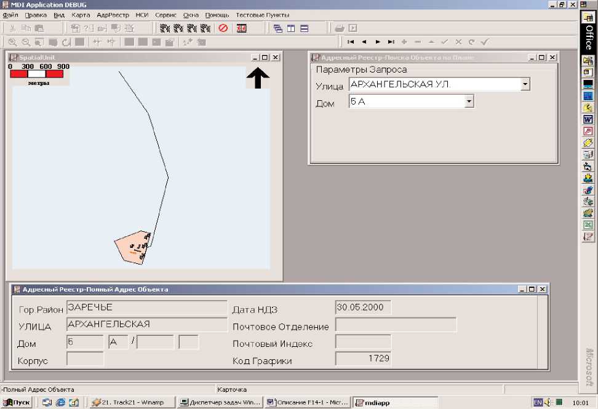
Task: Open the Окна menu
Action: (191, 15)
